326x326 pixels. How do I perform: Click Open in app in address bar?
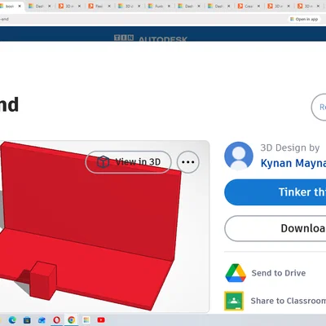(304, 19)
